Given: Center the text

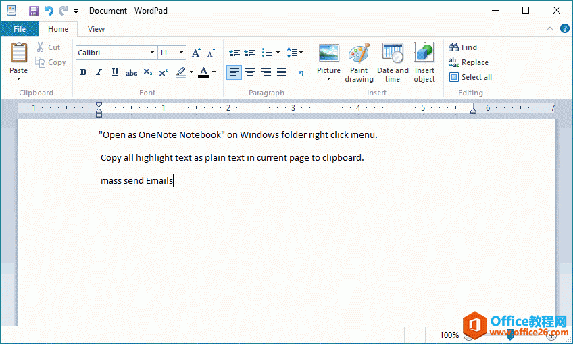Looking at the screenshot, I should [x=250, y=72].
